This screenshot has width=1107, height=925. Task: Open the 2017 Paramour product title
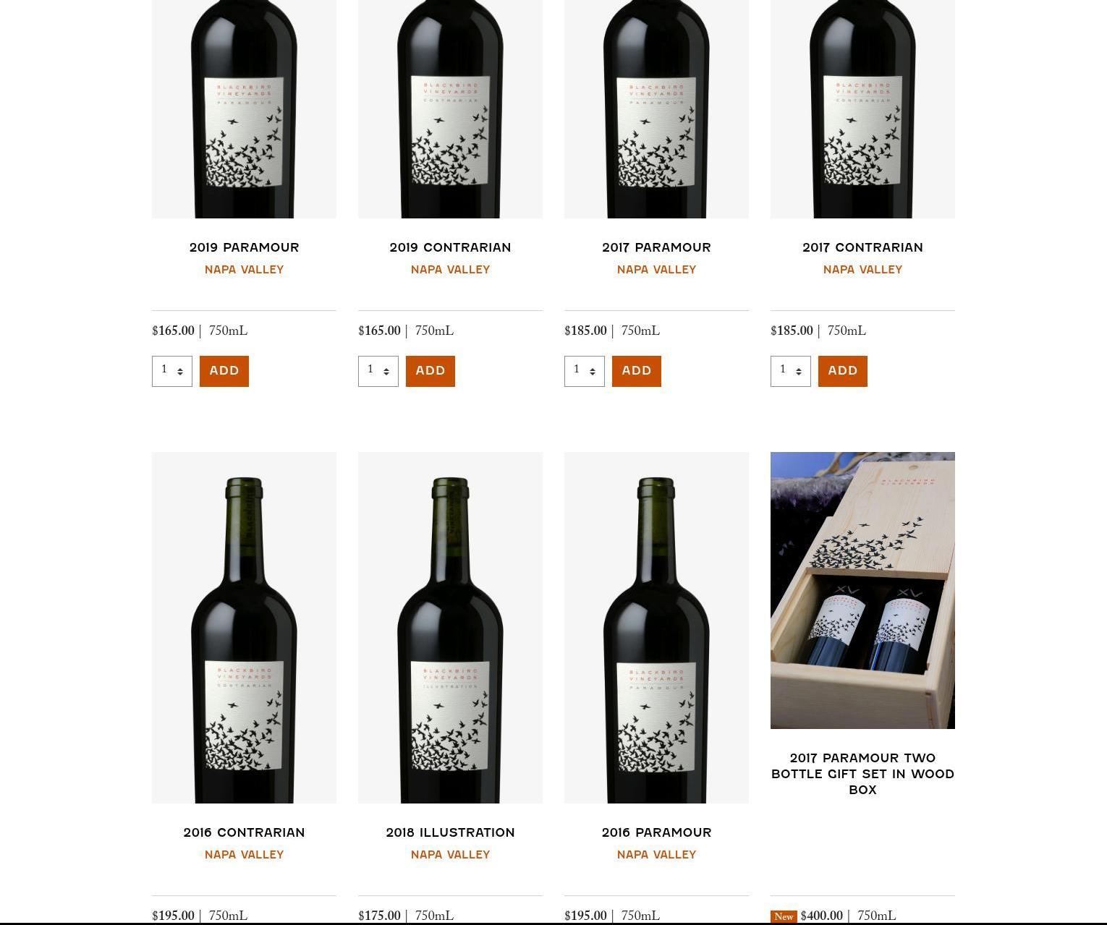656,247
